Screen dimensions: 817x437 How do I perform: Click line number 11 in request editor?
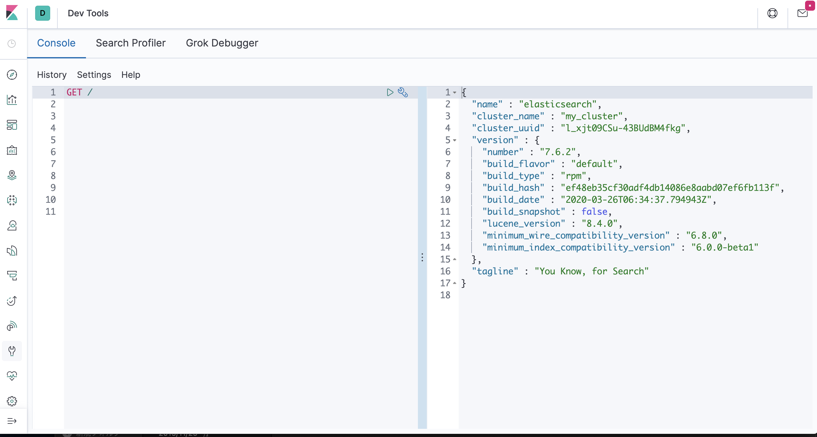pyautogui.click(x=51, y=212)
